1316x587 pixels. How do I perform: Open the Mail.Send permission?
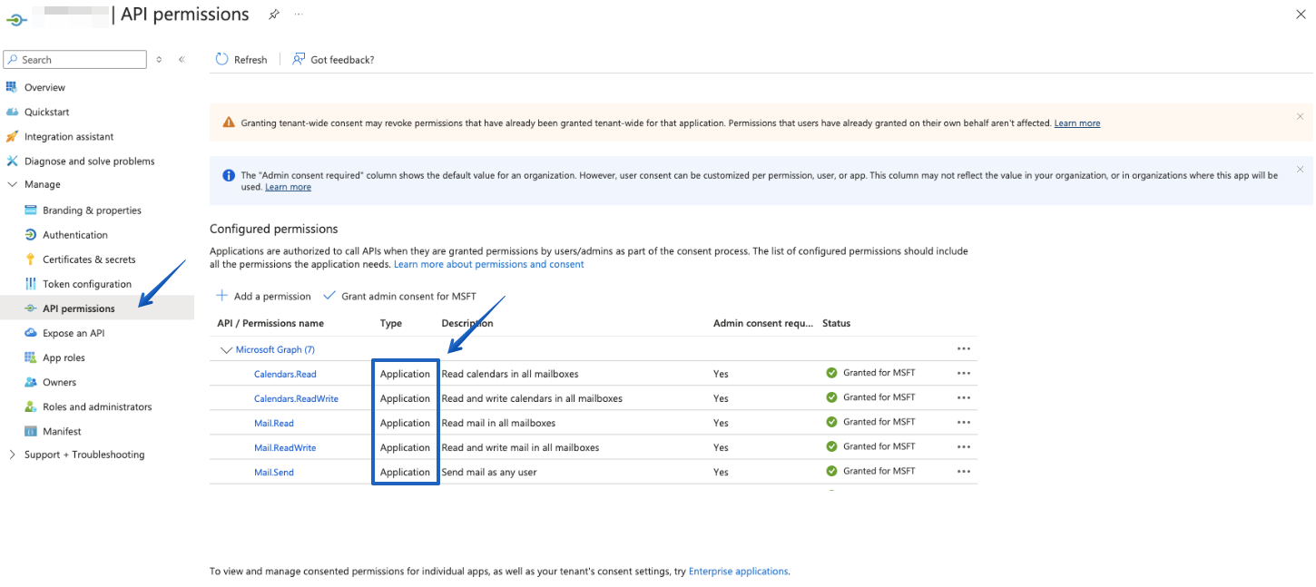[274, 472]
